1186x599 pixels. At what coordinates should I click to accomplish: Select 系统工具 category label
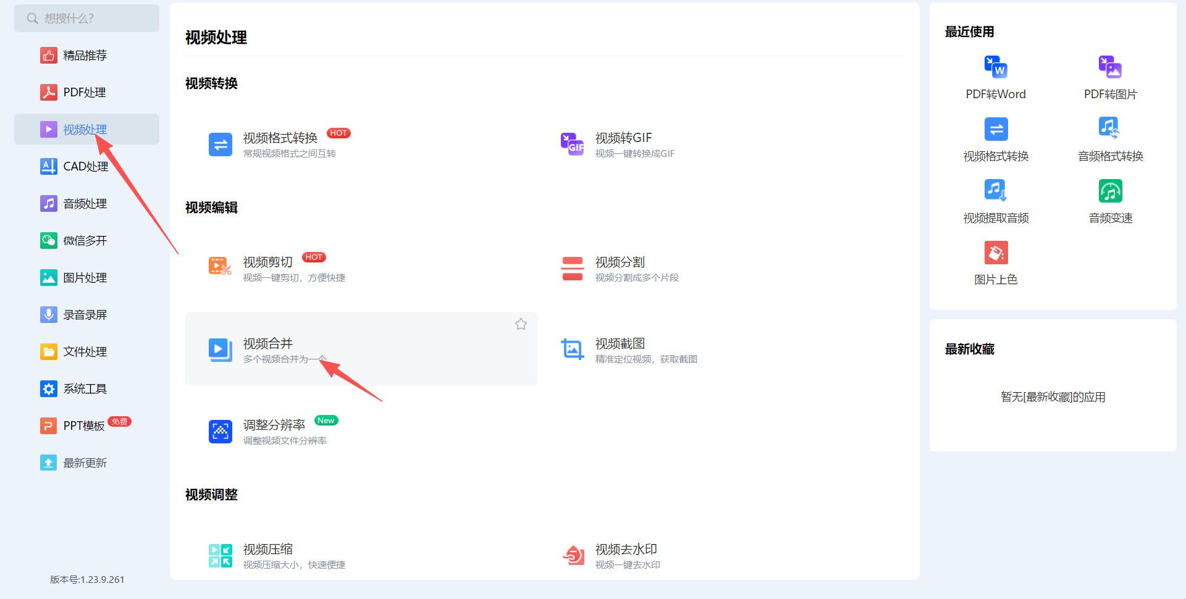click(x=85, y=389)
